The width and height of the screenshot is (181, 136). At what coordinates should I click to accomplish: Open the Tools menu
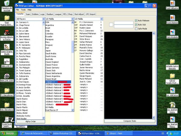23,10
